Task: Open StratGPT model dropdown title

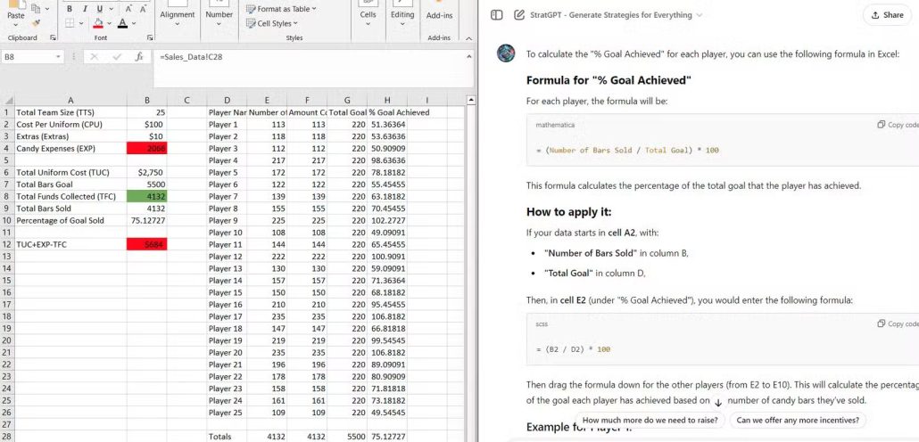Action: (616, 15)
